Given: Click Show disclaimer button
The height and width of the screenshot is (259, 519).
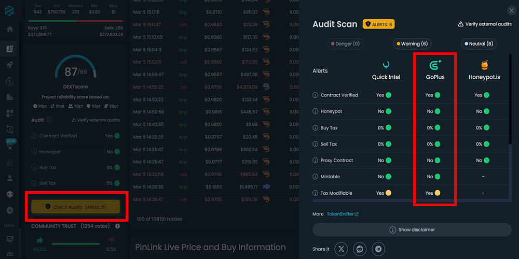Looking at the screenshot, I should (412, 229).
